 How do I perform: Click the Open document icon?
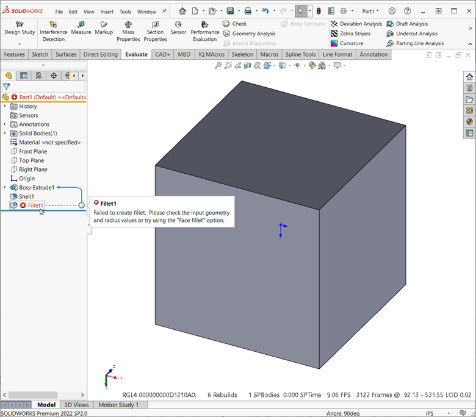coord(212,11)
